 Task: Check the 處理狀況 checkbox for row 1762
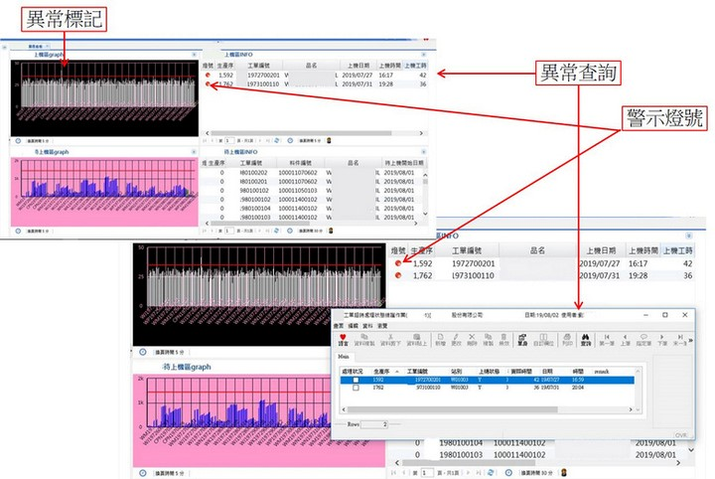pyautogui.click(x=355, y=389)
